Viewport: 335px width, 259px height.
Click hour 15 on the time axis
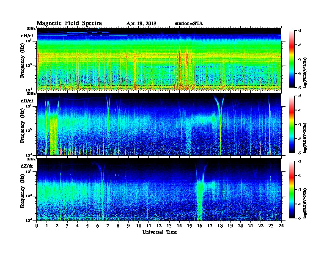(x=190, y=226)
